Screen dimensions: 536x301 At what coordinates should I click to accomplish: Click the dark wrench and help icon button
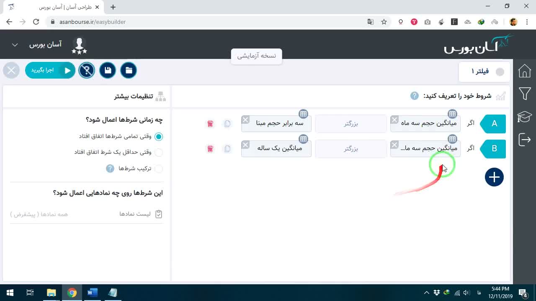tap(87, 70)
